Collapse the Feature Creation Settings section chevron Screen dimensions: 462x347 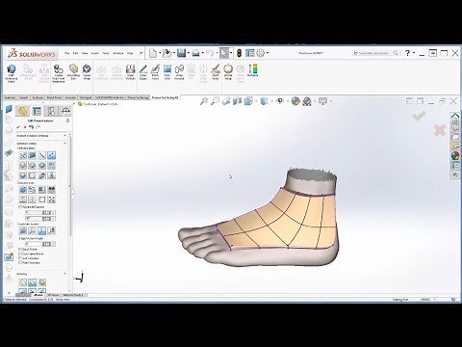click(64, 136)
